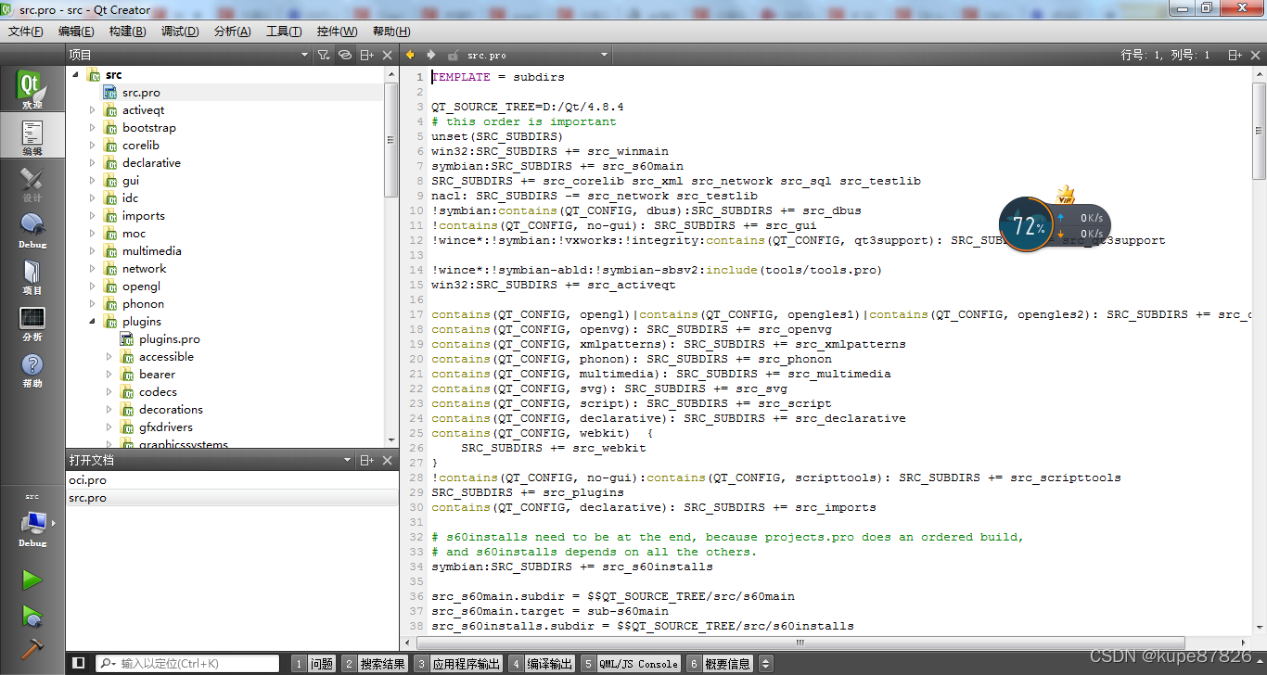1267x675 pixels.
Task: Click the 72% circular progress overlay
Action: [1028, 223]
